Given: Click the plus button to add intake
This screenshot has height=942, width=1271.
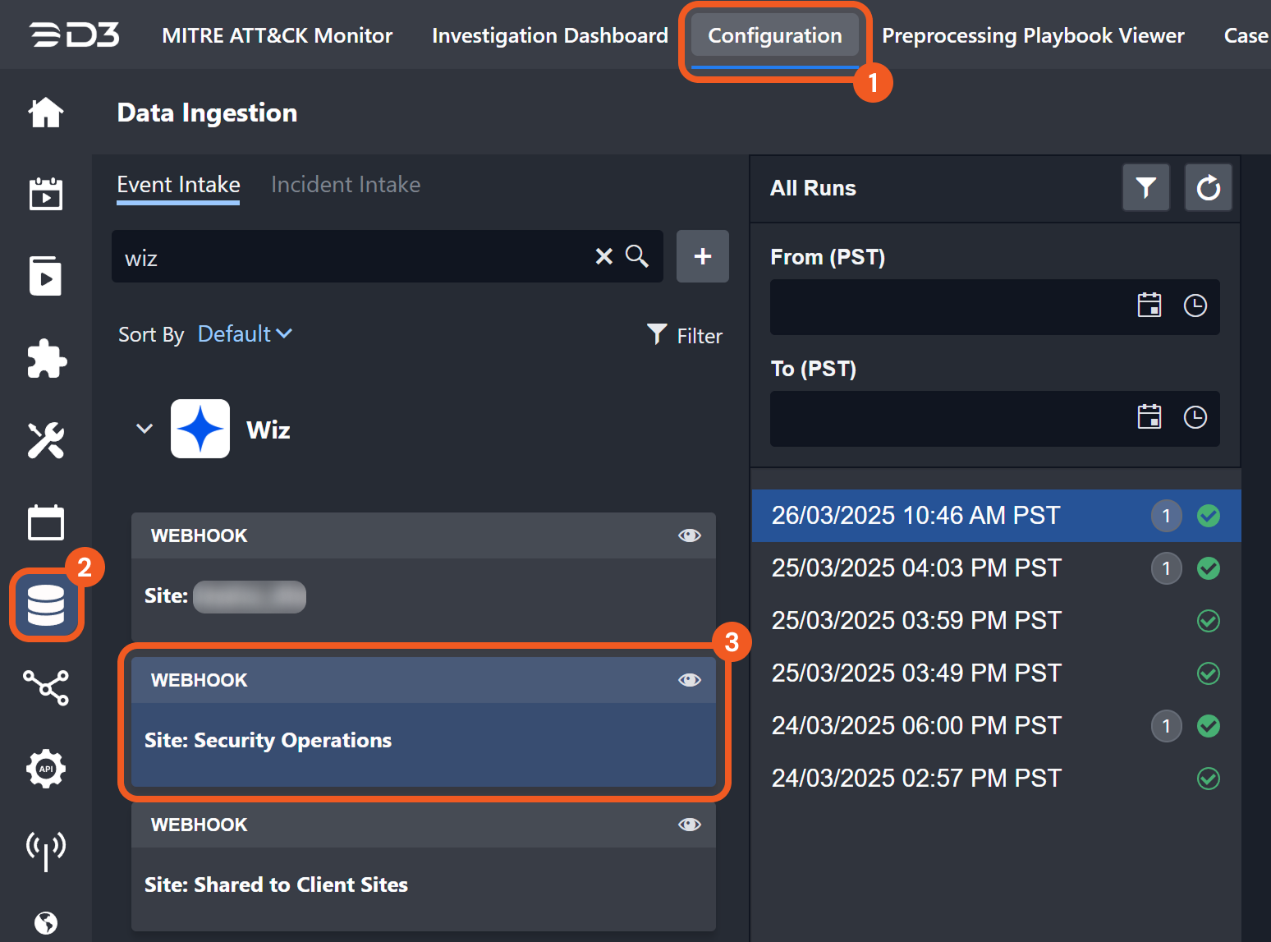Looking at the screenshot, I should [702, 257].
